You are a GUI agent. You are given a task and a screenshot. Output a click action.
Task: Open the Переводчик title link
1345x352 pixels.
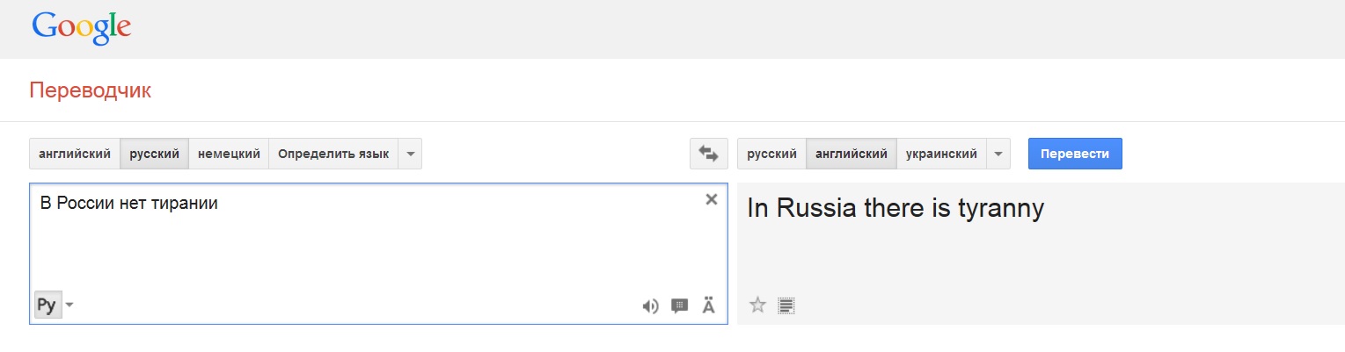click(90, 90)
